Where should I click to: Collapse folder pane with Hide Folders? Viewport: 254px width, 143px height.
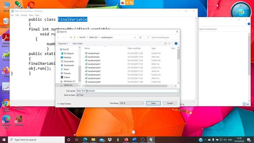point(64,104)
